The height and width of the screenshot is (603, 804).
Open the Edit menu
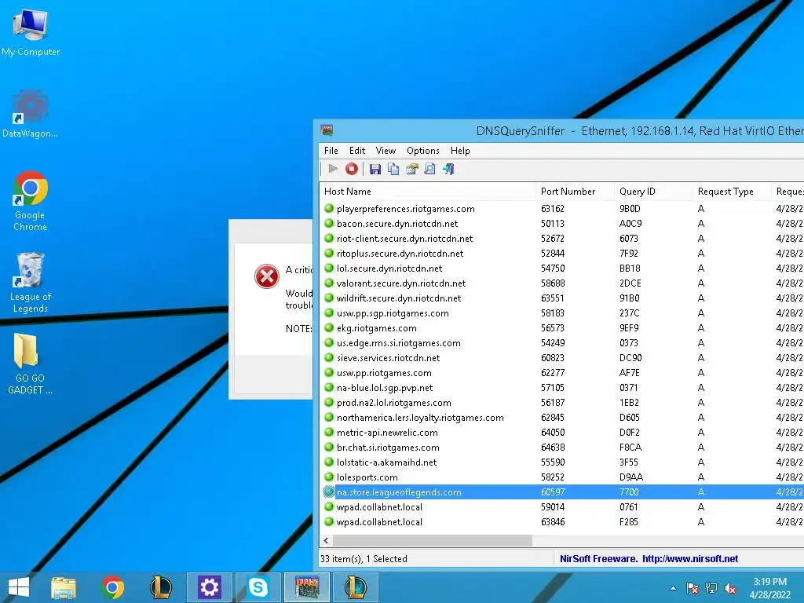(x=357, y=150)
